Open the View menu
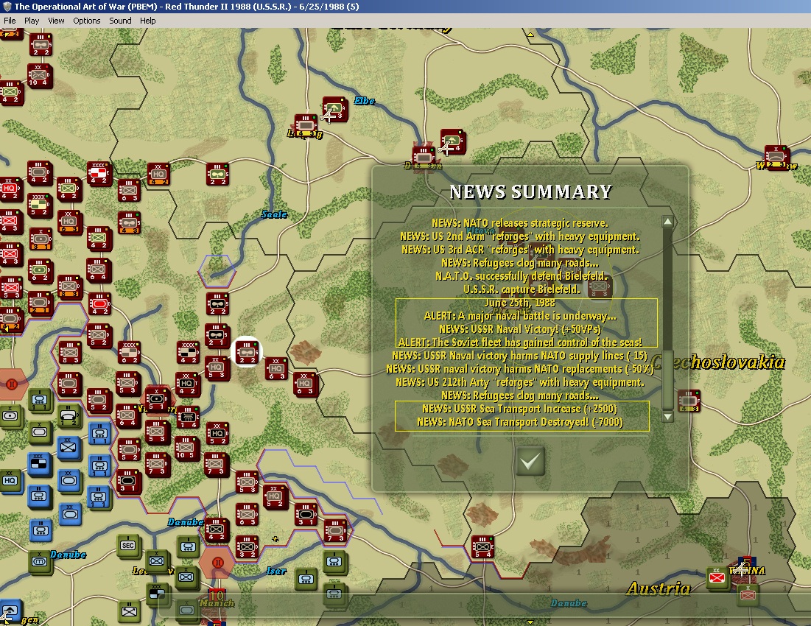This screenshot has height=626, width=811. click(56, 21)
